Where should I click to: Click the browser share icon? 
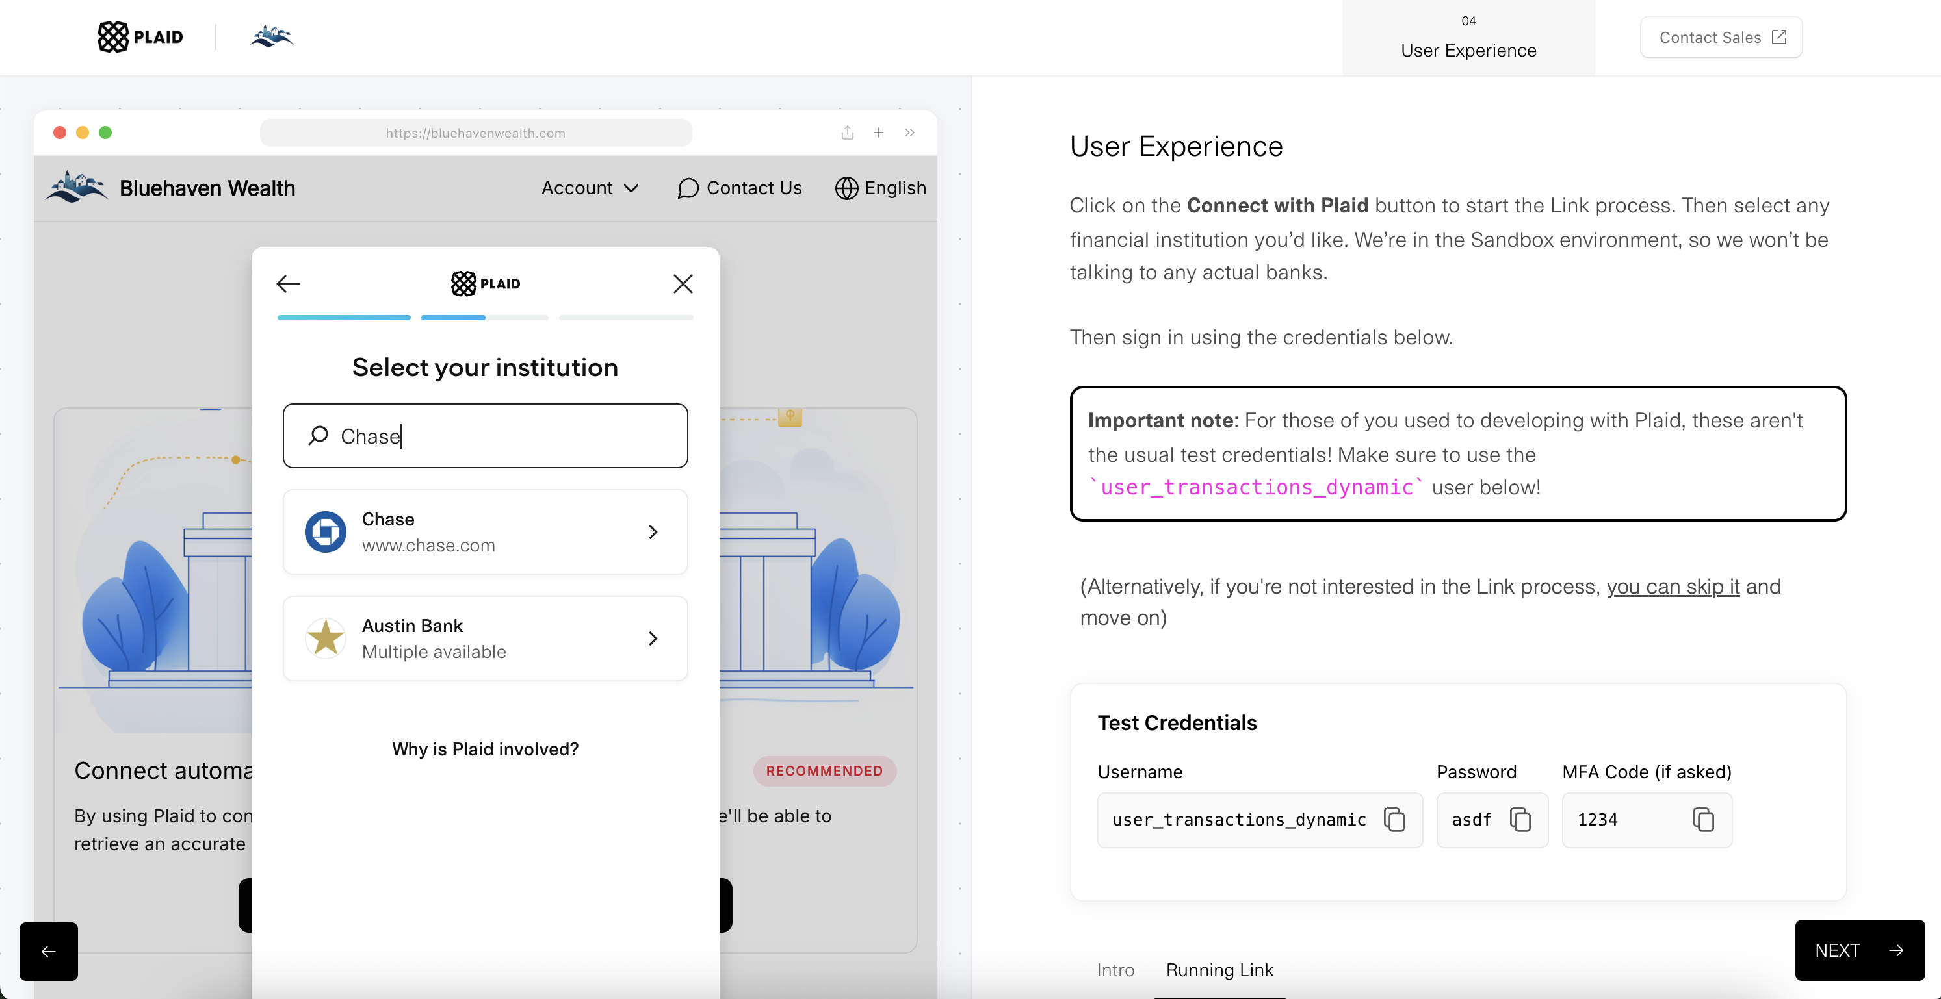848,133
